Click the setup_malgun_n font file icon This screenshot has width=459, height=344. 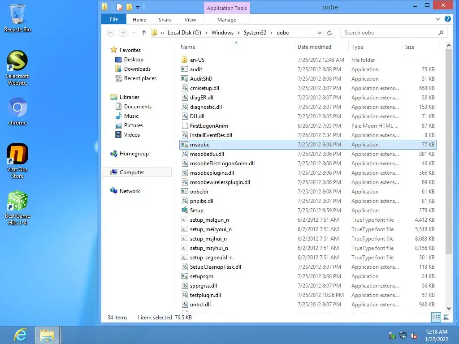point(184,220)
